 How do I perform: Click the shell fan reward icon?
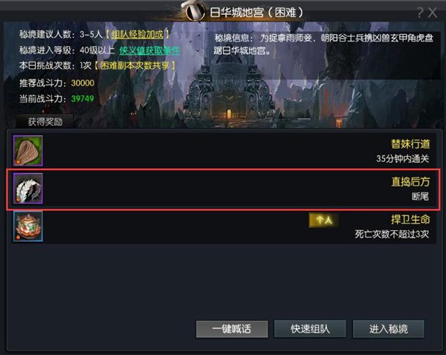coord(28,151)
